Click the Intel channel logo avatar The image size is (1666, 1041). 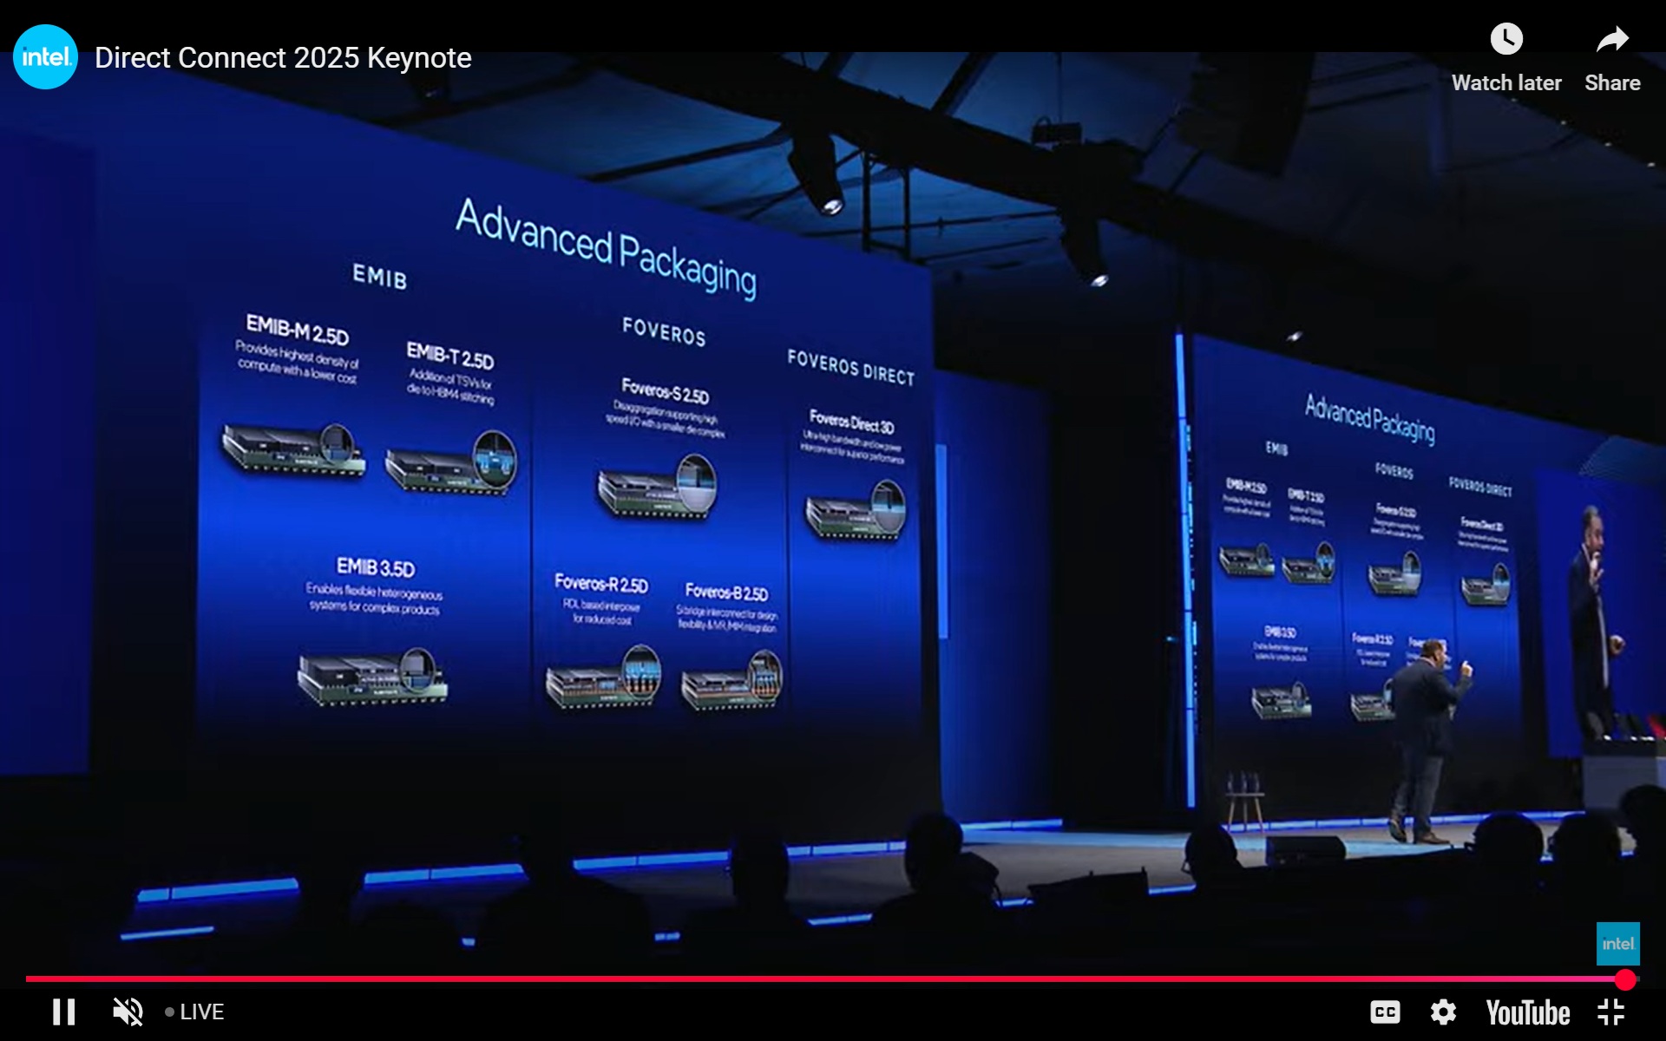[x=45, y=57]
